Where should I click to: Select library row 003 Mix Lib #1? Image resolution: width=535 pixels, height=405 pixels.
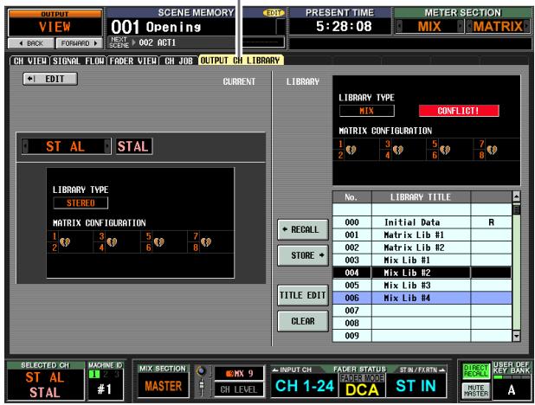(422, 260)
